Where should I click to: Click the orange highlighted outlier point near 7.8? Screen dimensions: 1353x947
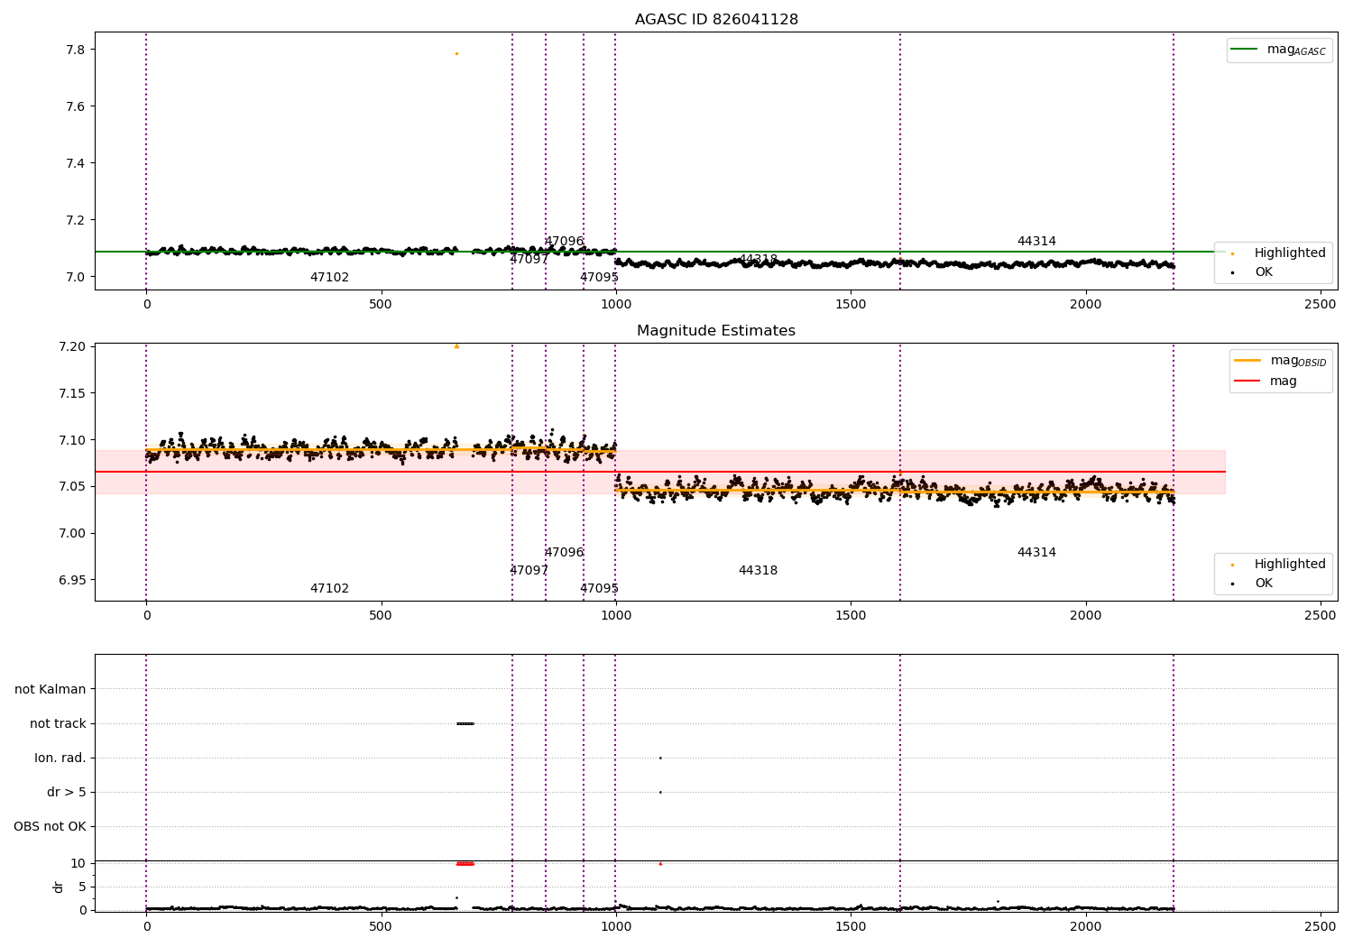click(456, 53)
